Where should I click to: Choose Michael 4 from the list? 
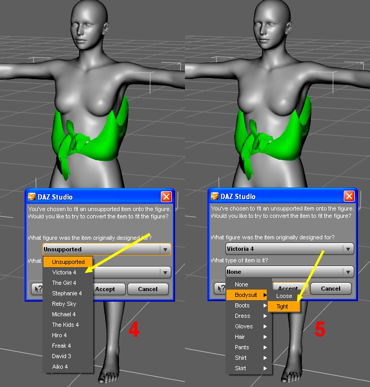pyautogui.click(x=68, y=314)
